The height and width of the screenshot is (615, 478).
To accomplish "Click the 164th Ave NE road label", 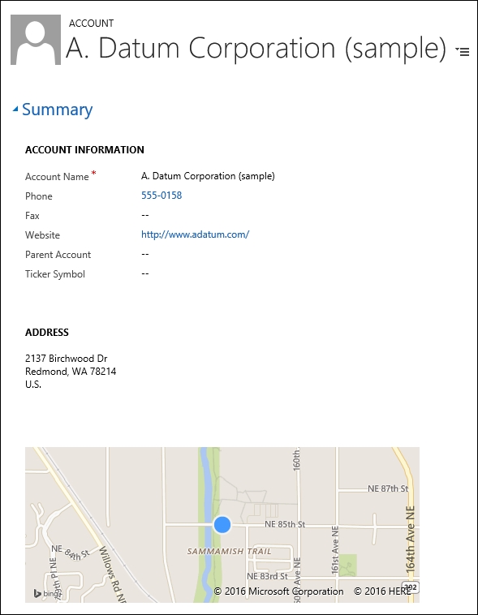I will pos(409,539).
